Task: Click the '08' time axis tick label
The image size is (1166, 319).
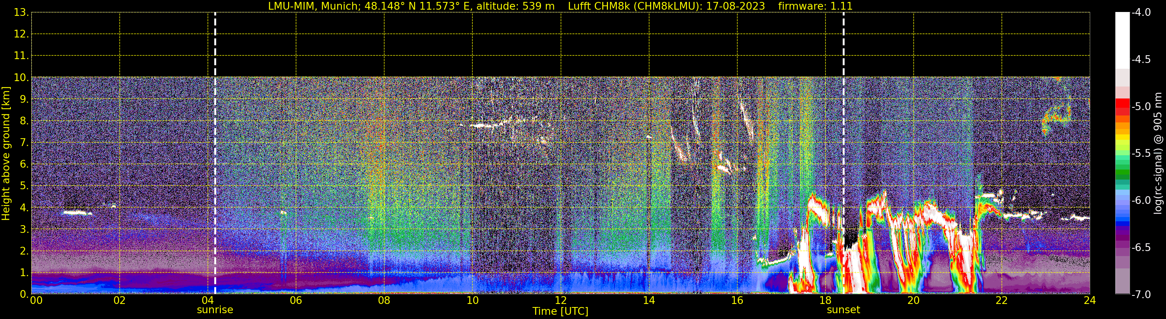Action: 384,301
